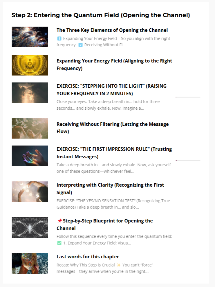Image resolution: width=215 pixels, height=287 pixels.
Task: Open the clouds and light thumbnail
Action: click(x=30, y=92)
